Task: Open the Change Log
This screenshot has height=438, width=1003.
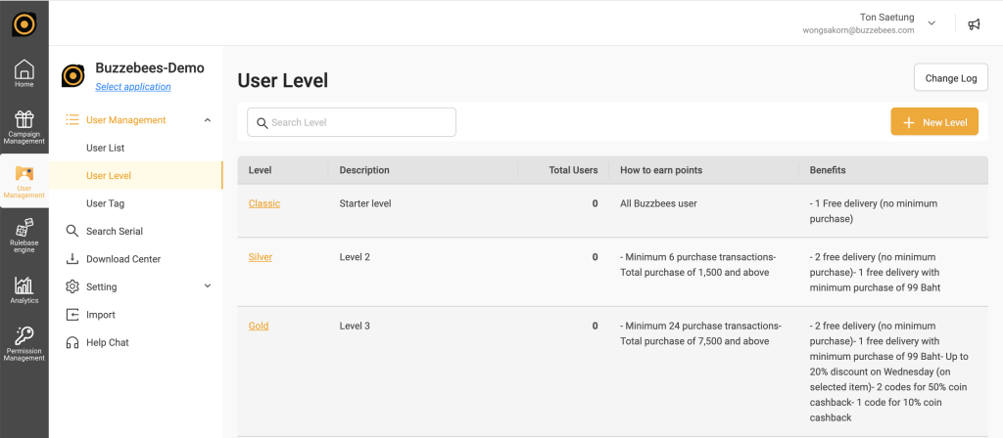Action: pyautogui.click(x=950, y=78)
